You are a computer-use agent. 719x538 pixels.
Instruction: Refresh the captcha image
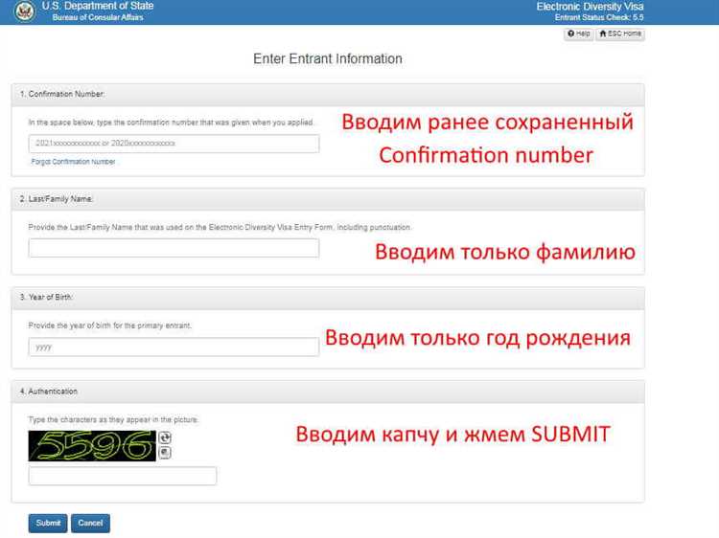[165, 438]
